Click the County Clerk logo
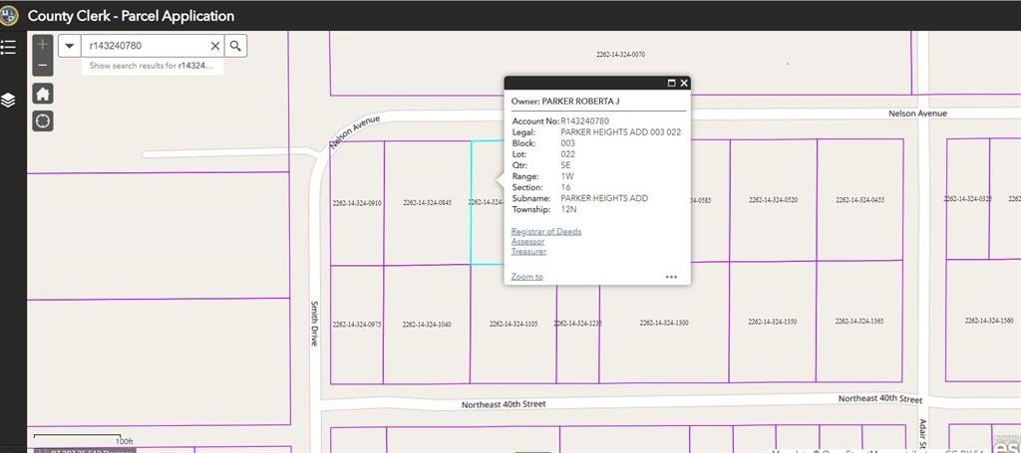1021x453 pixels. tap(12, 15)
